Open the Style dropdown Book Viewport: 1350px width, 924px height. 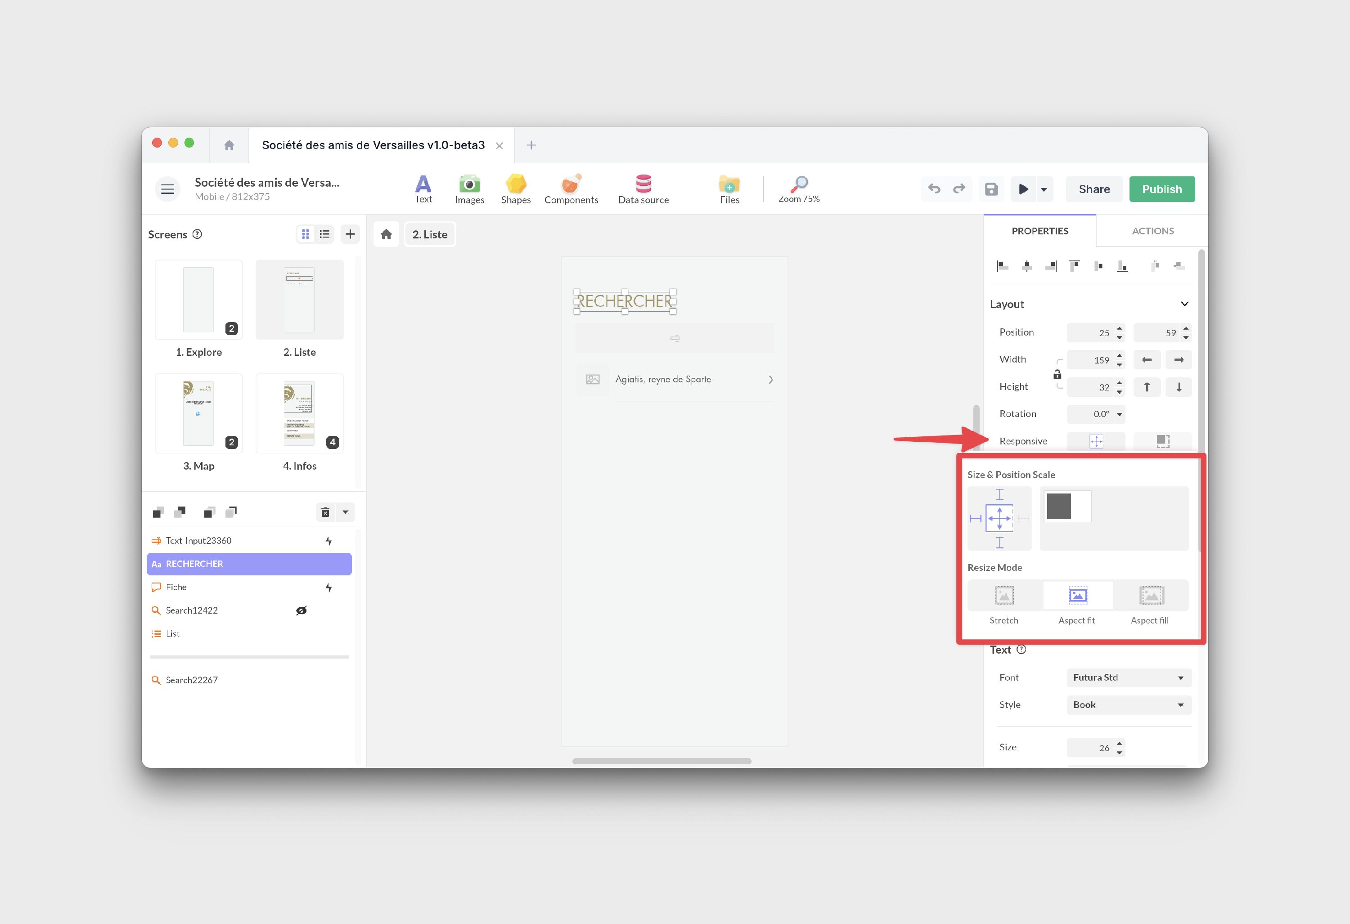tap(1128, 705)
